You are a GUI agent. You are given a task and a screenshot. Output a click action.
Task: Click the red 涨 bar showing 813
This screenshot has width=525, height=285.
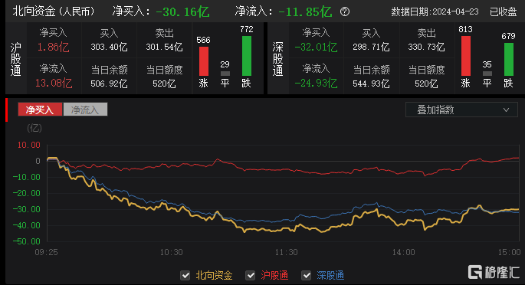point(466,56)
